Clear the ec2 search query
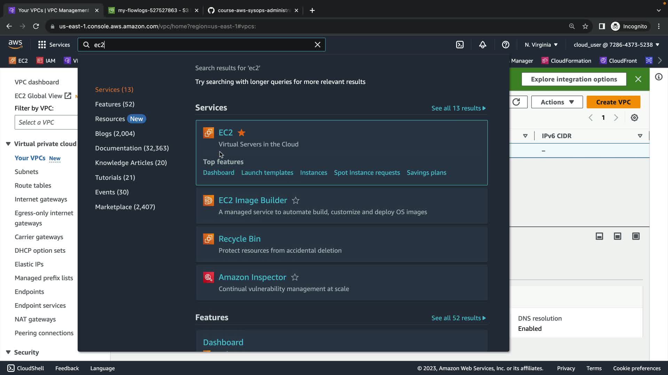The width and height of the screenshot is (668, 375). click(317, 45)
